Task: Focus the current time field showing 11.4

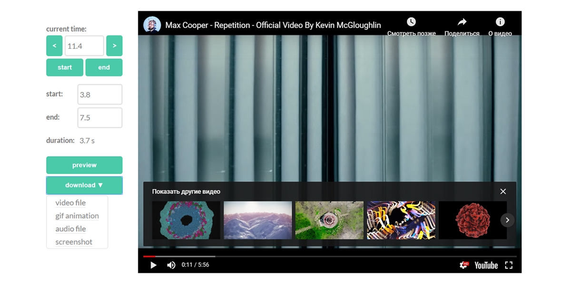Action: [x=84, y=46]
